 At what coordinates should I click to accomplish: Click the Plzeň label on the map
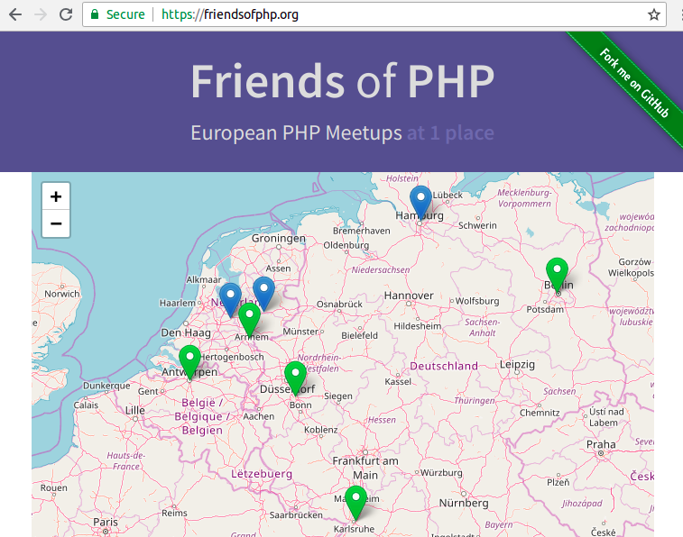558,482
